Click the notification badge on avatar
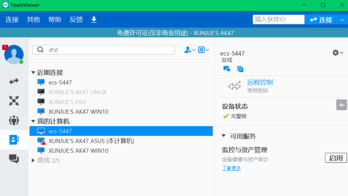348x196 pixels. point(5,47)
